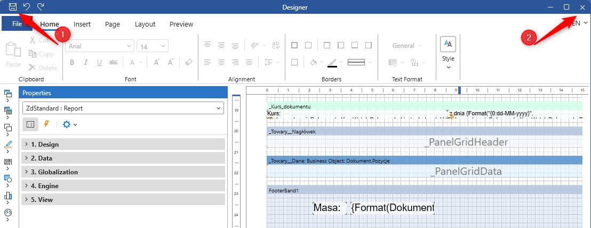Toggle Italic text formatting
Image resolution: width=591 pixels, height=228 pixels.
[x=85, y=62]
